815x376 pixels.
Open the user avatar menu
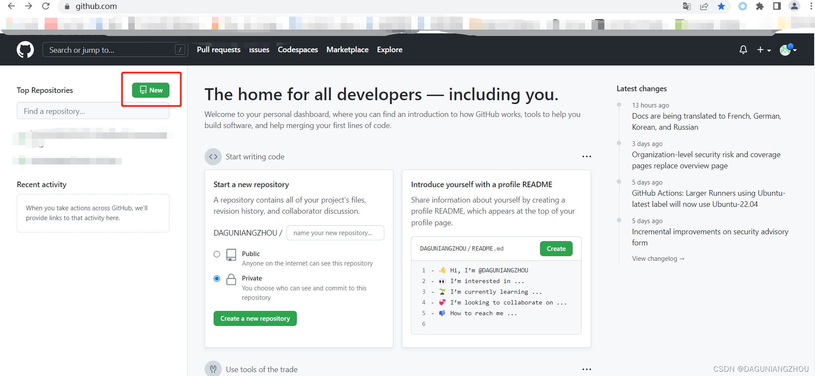[788, 50]
